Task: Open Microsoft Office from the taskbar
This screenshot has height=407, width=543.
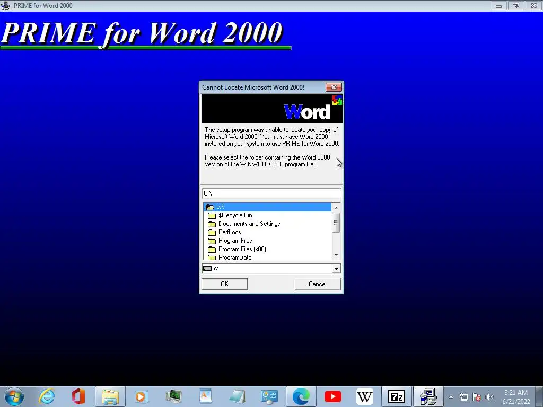Action: click(x=78, y=396)
